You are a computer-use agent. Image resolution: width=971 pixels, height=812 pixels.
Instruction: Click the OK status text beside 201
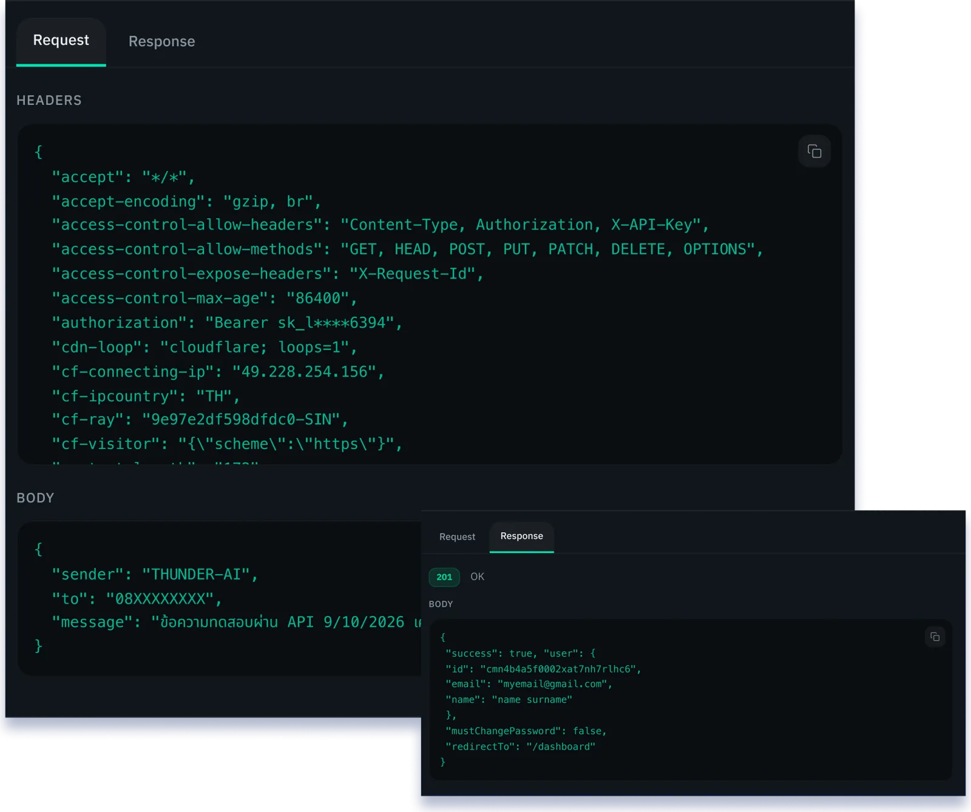point(478,577)
